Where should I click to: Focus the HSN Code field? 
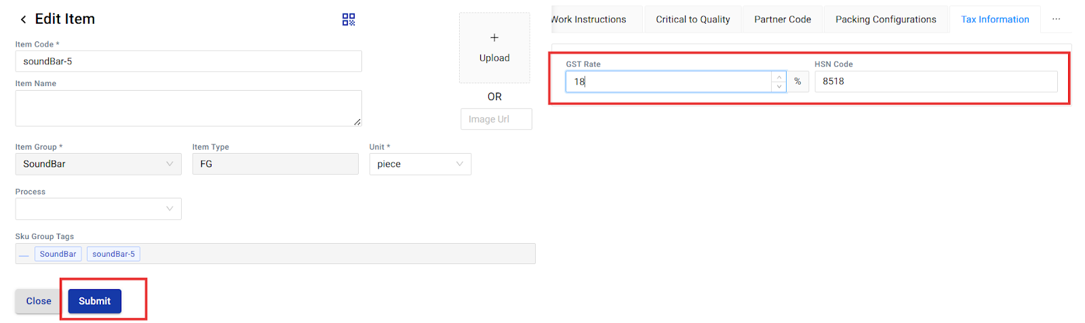936,81
